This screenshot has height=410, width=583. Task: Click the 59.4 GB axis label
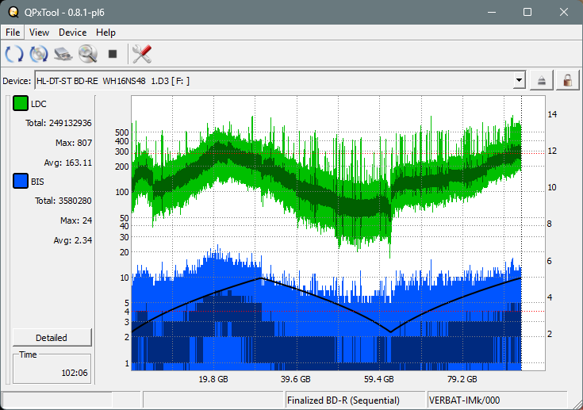point(379,379)
